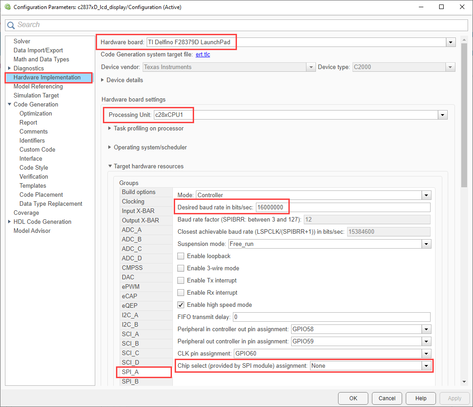This screenshot has height=407, width=473.
Task: Open CLK pin assignment dropdown
Action: [x=426, y=354]
